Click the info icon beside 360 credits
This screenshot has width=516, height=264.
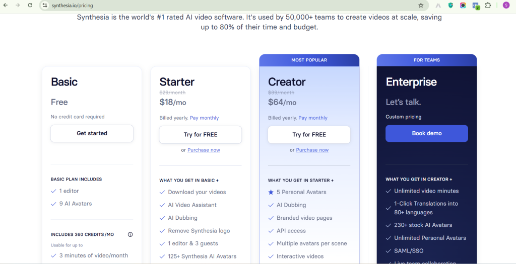click(130, 234)
